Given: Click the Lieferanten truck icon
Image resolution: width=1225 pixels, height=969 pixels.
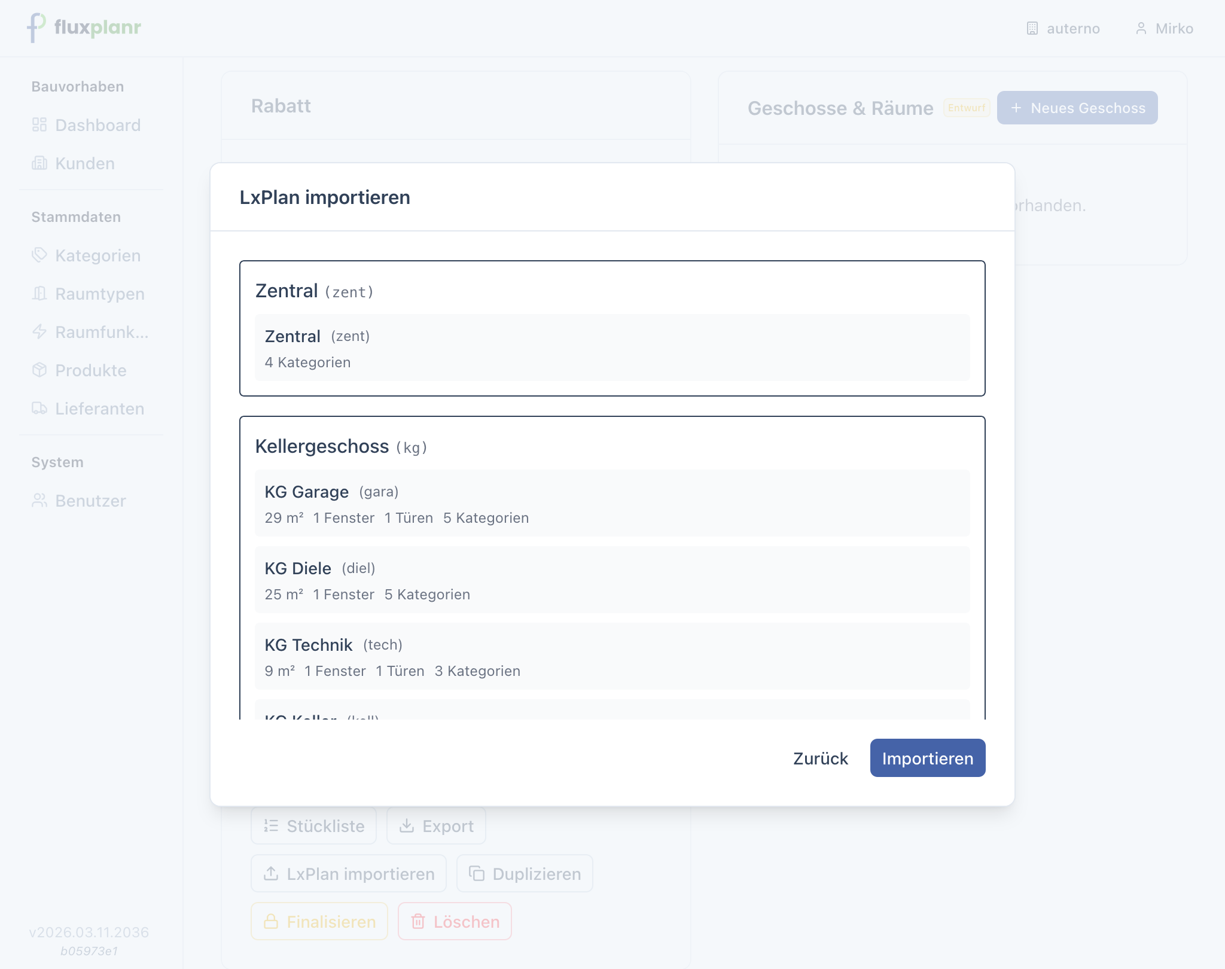Looking at the screenshot, I should [39, 409].
